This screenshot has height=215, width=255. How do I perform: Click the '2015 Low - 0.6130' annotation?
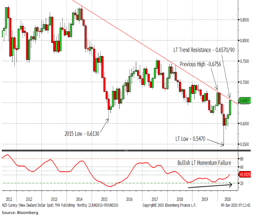(x=82, y=133)
